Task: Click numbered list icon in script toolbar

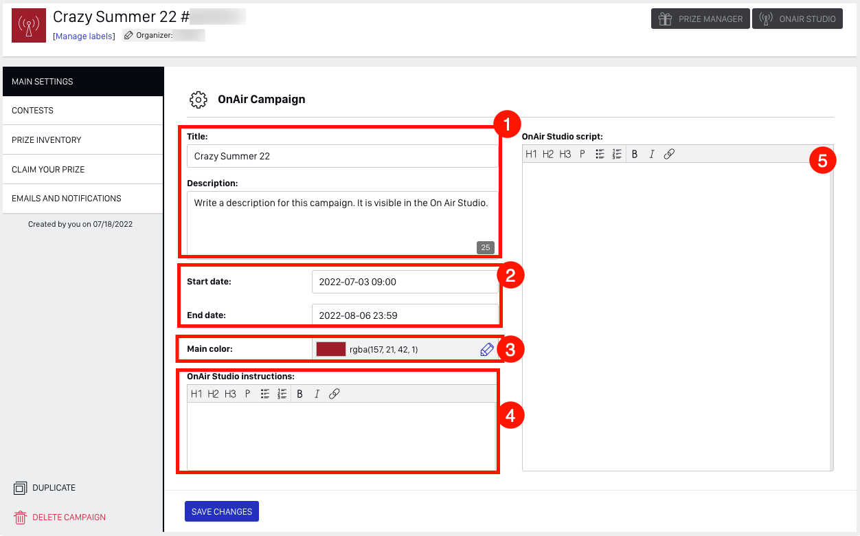Action: (616, 154)
